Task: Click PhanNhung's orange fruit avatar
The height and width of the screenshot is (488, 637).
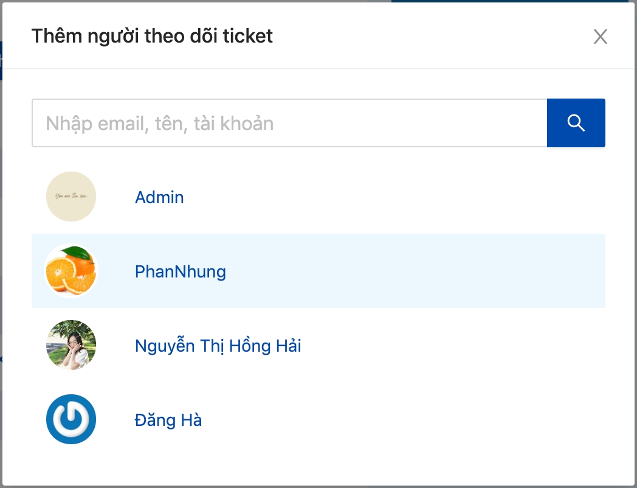Action: 71,271
